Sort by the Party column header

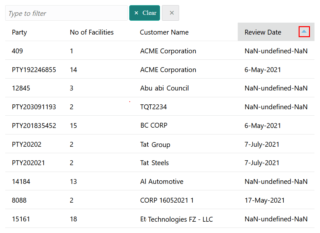click(19, 32)
